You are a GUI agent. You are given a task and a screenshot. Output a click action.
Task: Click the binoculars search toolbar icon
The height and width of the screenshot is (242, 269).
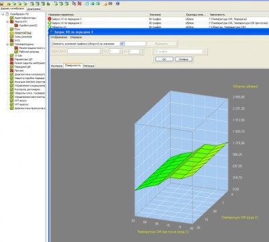point(110,3)
